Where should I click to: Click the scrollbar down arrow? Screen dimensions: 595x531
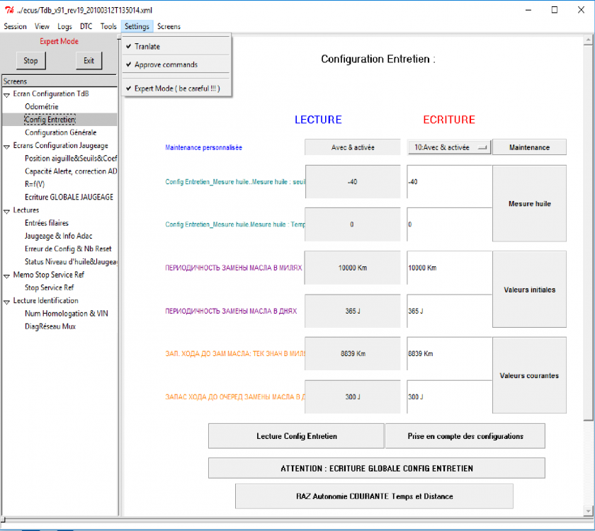(x=588, y=511)
